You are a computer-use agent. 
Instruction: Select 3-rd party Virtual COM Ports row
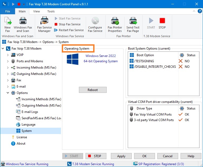click(164, 120)
